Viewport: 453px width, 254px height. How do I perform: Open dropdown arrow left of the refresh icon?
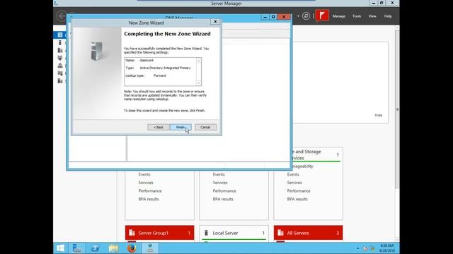(x=298, y=16)
